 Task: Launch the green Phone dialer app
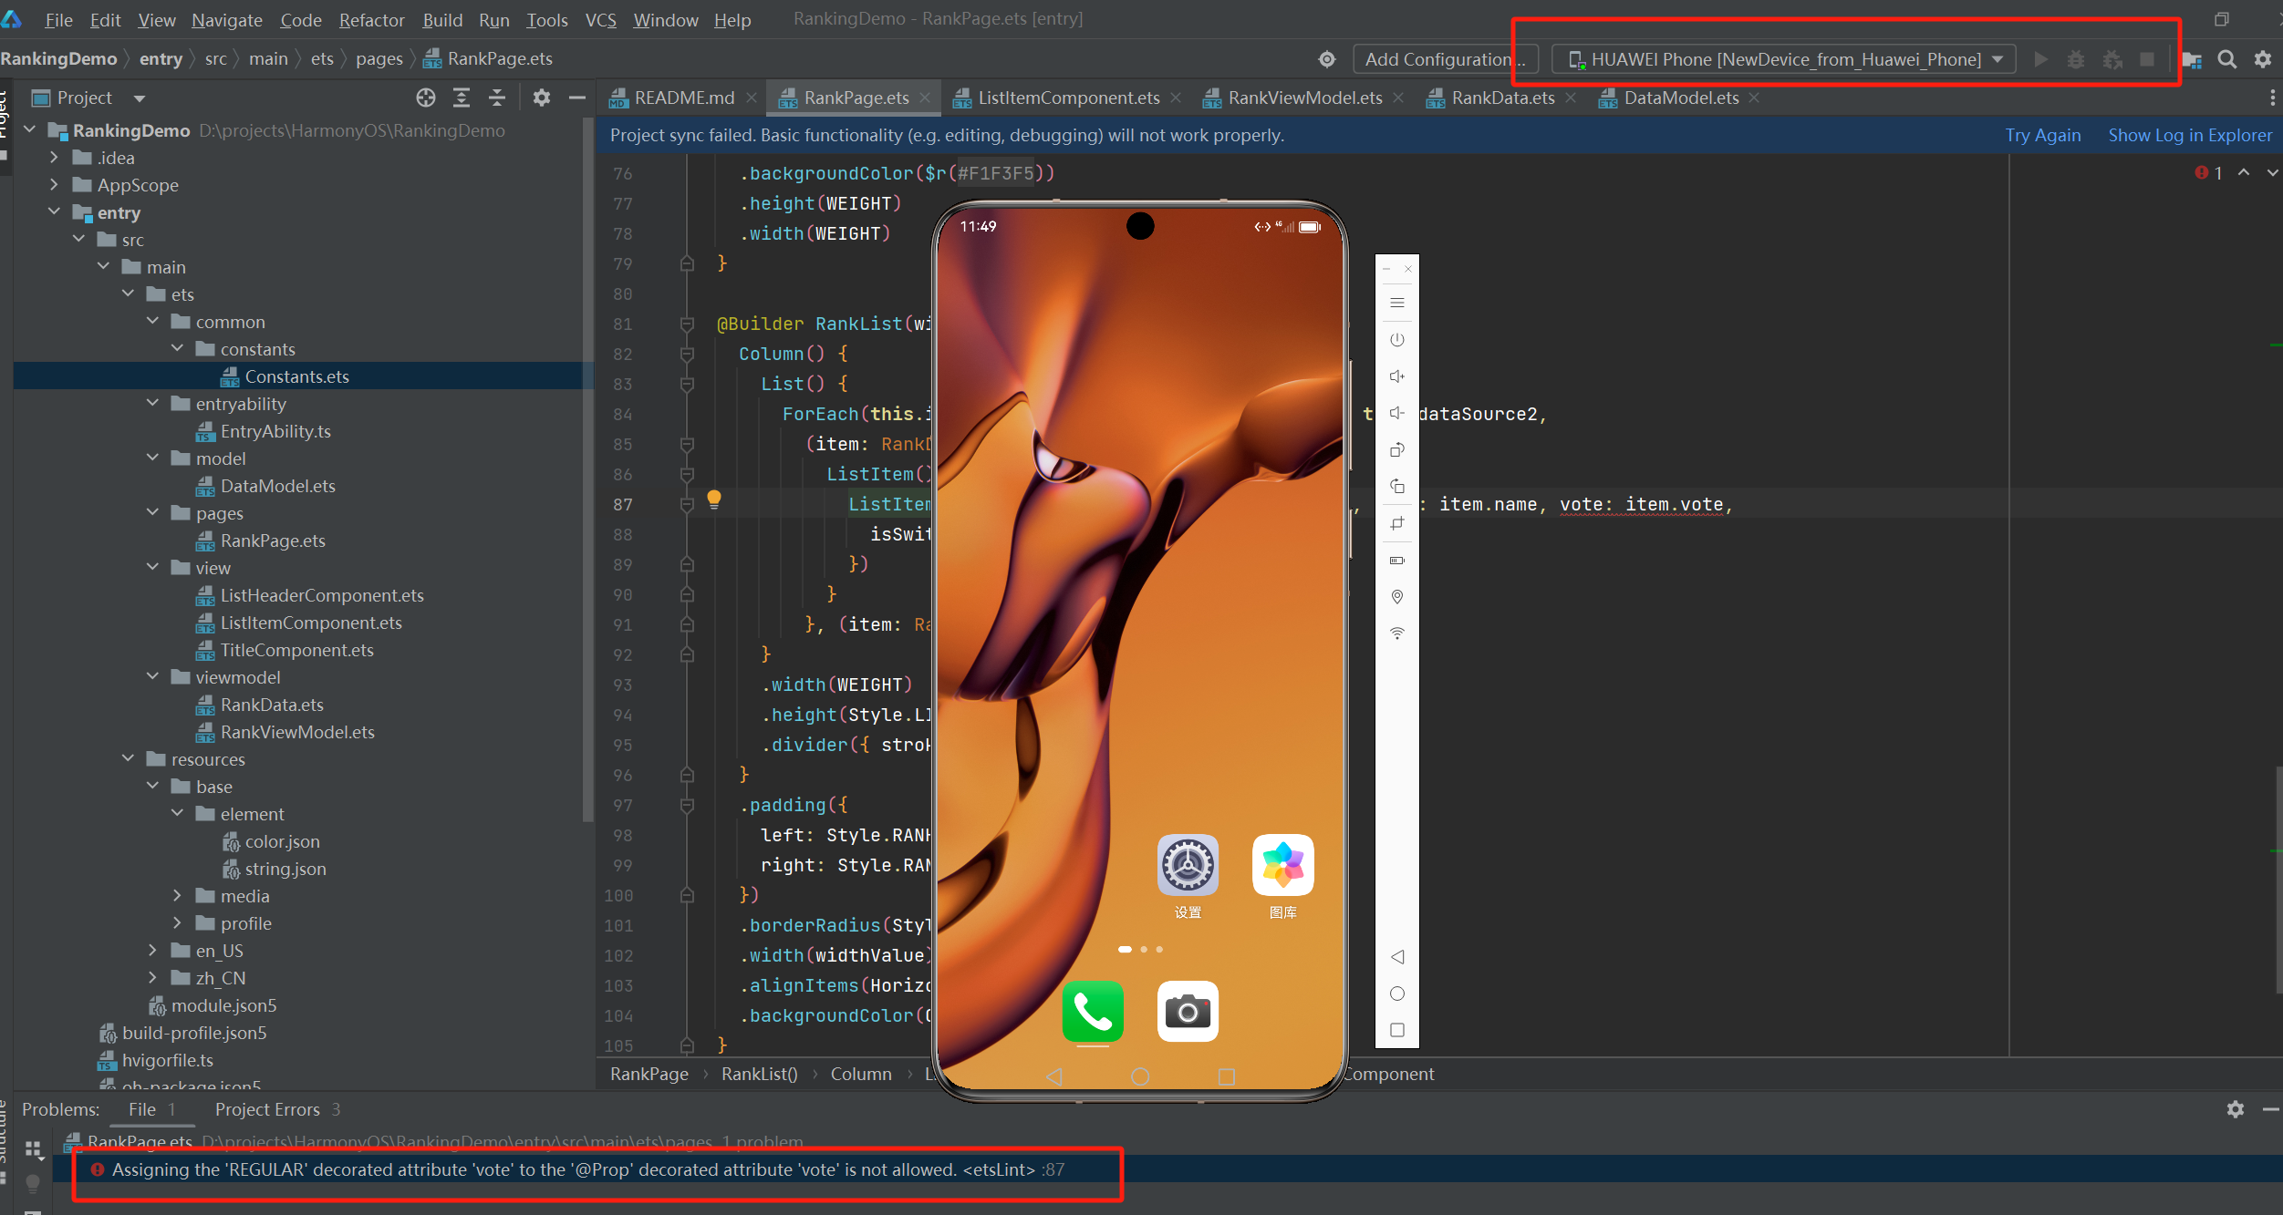[1093, 1011]
